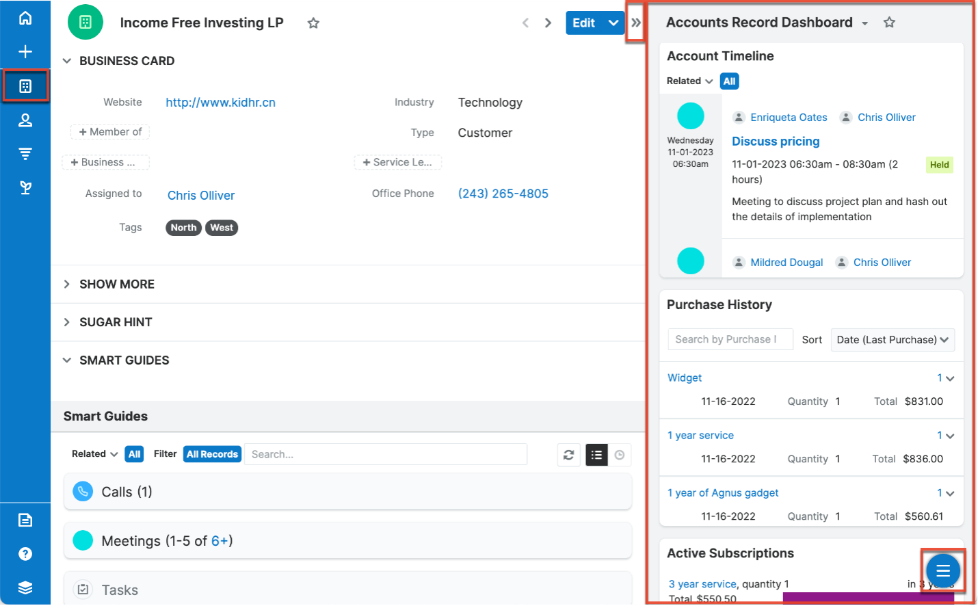The height and width of the screenshot is (608, 978).
Task: Favorite Income Free Investing LP record star
Action: (313, 23)
